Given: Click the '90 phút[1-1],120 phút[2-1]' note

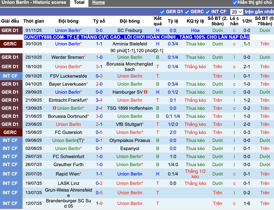Looking at the screenshot, I should [x=137, y=51].
